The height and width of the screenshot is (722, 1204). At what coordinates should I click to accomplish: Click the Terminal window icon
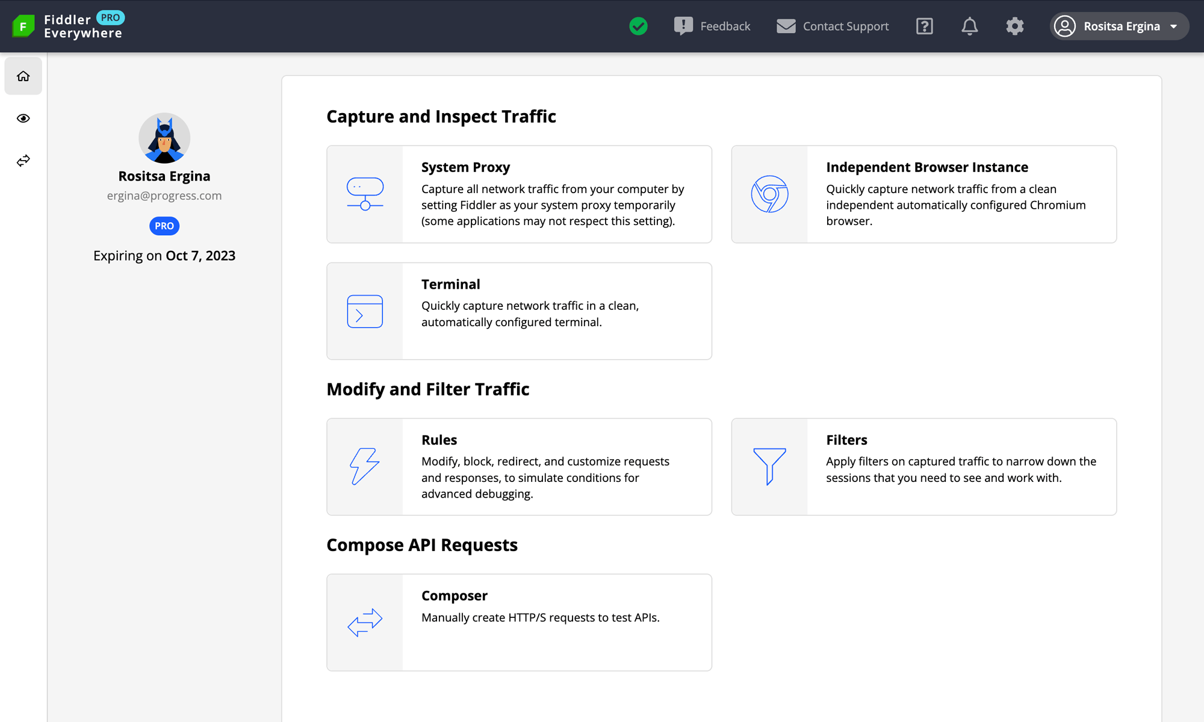pyautogui.click(x=365, y=311)
